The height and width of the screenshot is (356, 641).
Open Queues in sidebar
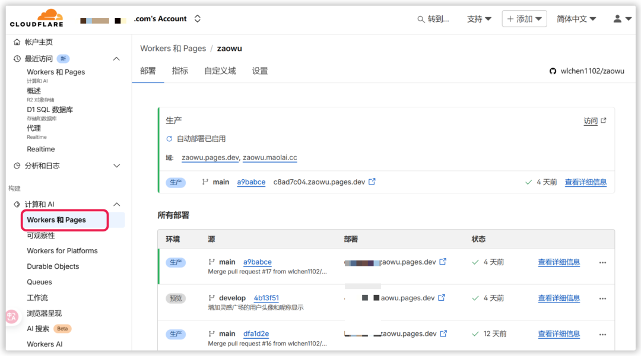coord(39,282)
